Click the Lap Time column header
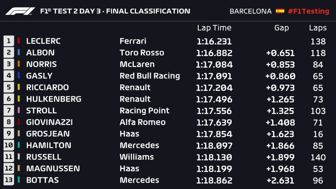This screenshot has height=189, width=336. [214, 28]
